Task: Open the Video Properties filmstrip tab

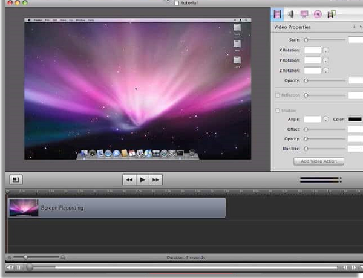Action: (277, 14)
